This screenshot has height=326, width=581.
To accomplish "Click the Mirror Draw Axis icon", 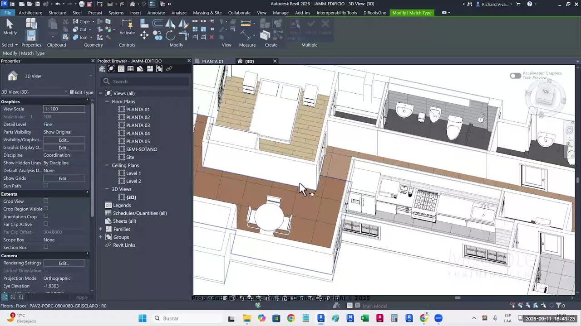I will pos(183,24).
